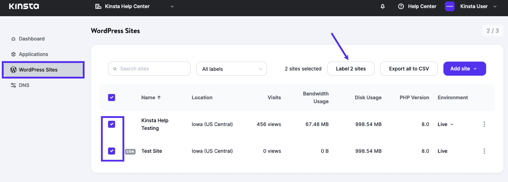Select WordPress Sites in sidebar
This screenshot has height=182, width=508.
point(44,70)
